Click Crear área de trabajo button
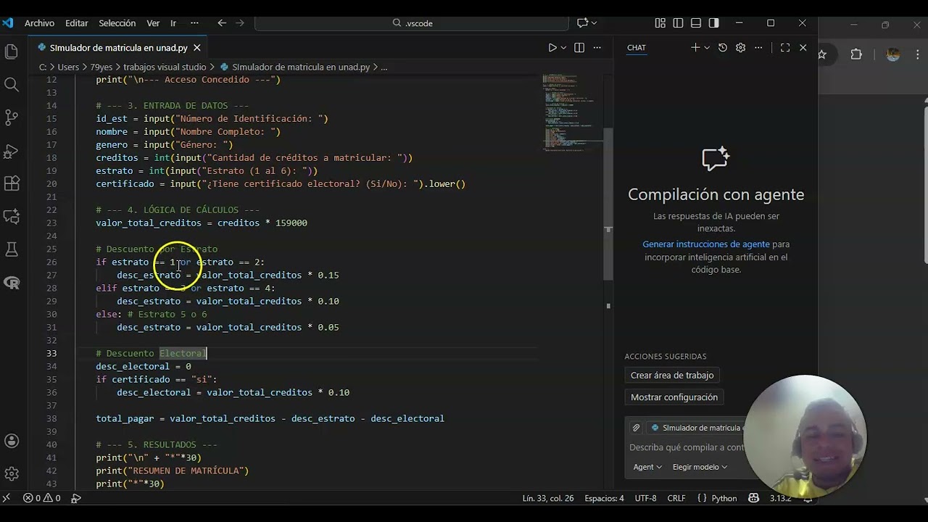The image size is (928, 522). point(672,376)
